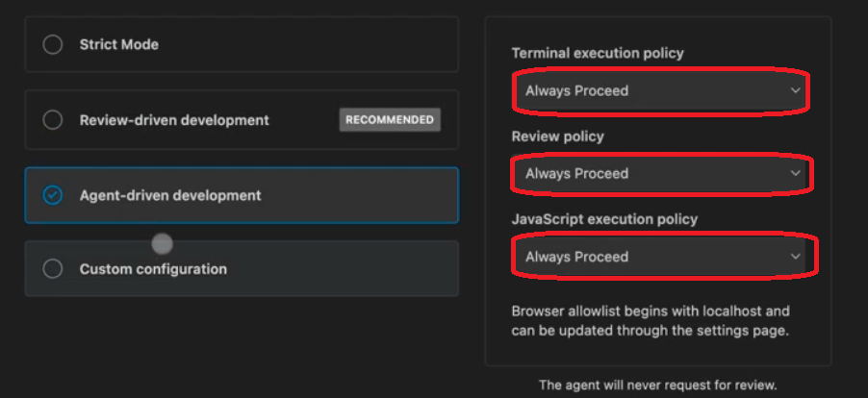Click the JavaScript execution policy heading
The height and width of the screenshot is (398, 868).
(x=604, y=219)
